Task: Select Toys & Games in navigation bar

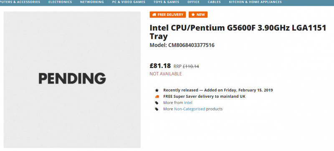Action: click(166, 2)
